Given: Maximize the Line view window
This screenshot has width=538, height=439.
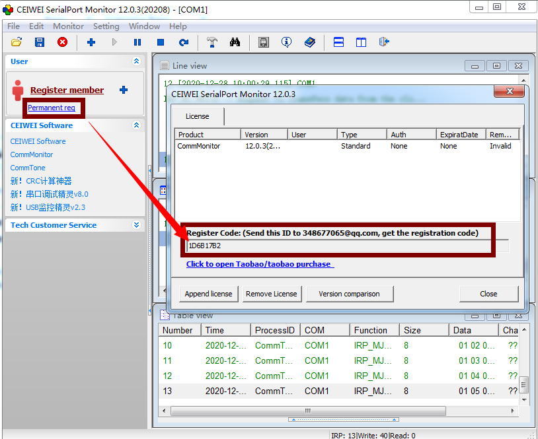Looking at the screenshot, I should (x=496, y=65).
